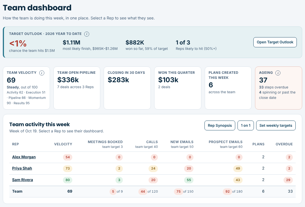Click the PLANS column header
This screenshot has height=207, width=305.
tap(258, 144)
